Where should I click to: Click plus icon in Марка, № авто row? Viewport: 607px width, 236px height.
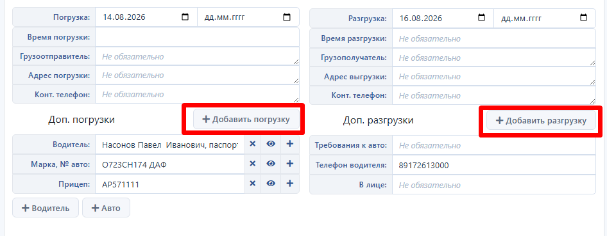click(290, 164)
